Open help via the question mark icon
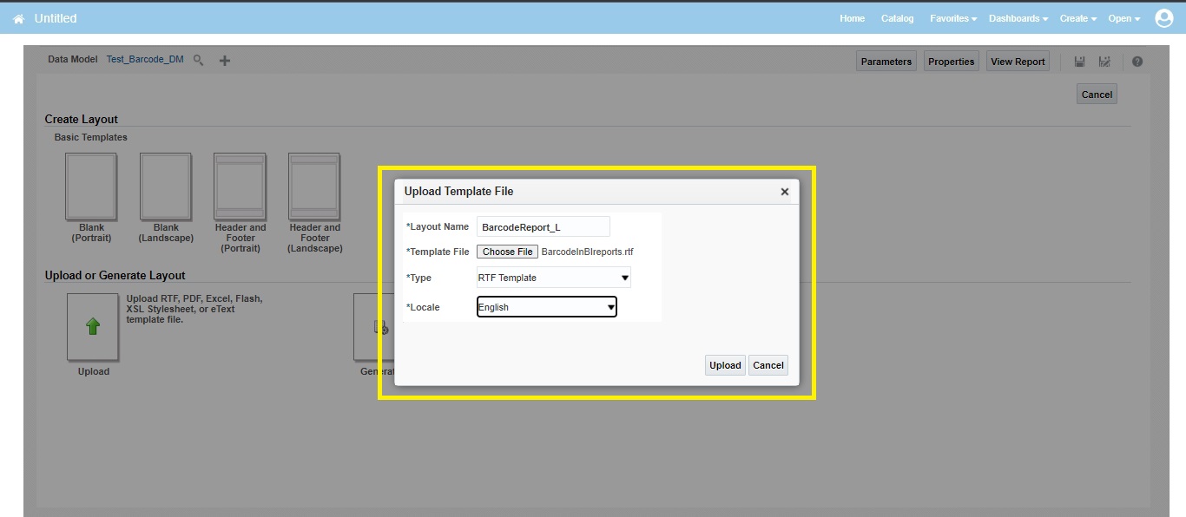Viewport: 1186px width, 517px height. 1137,61
